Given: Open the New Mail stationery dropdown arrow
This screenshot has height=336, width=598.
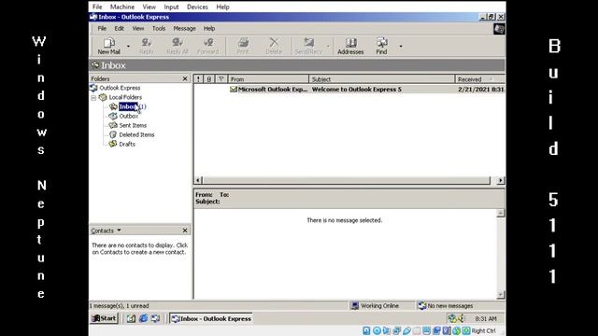Looking at the screenshot, I should [128, 47].
